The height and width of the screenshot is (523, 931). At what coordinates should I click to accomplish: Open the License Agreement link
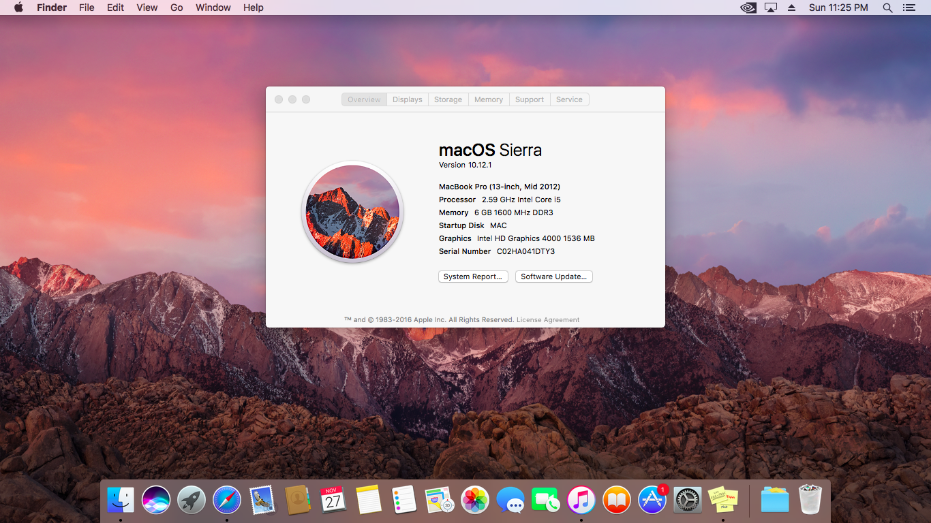548,320
